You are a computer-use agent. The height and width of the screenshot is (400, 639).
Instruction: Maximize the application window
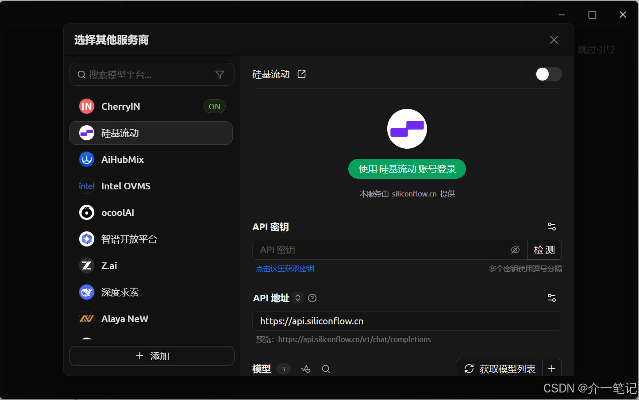[592, 15]
